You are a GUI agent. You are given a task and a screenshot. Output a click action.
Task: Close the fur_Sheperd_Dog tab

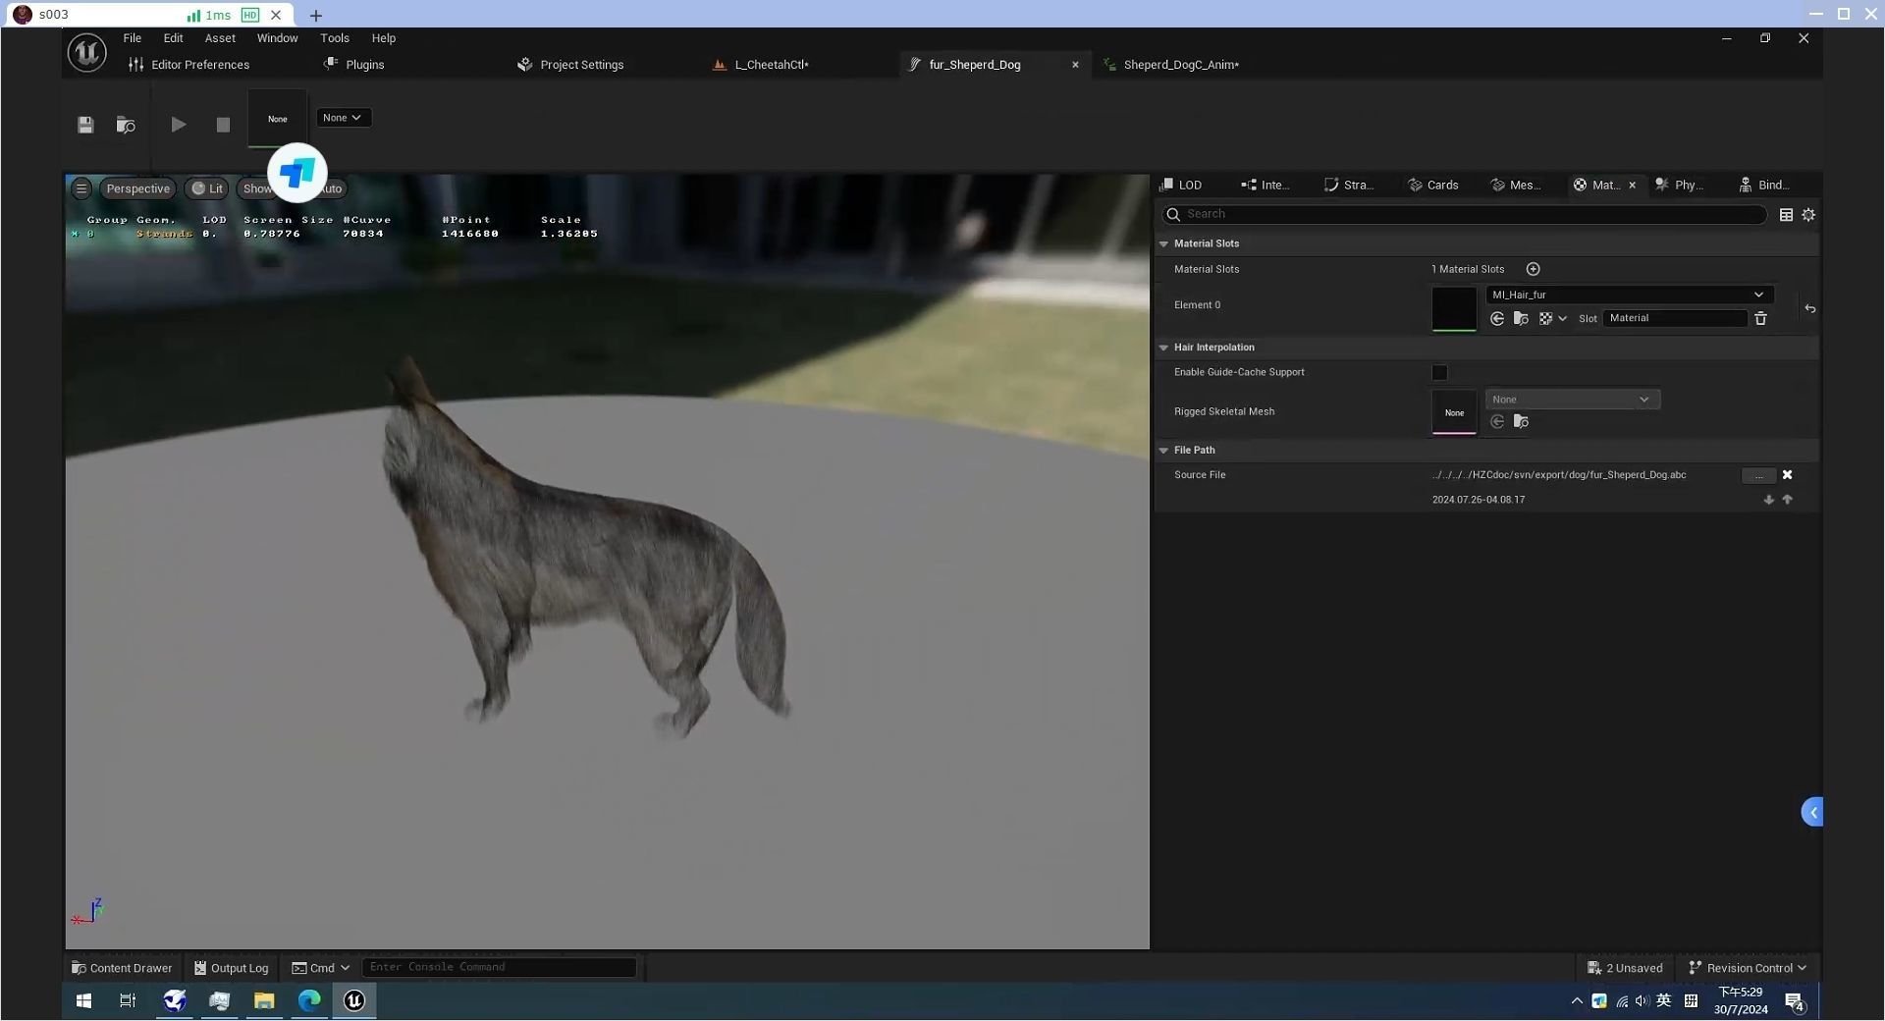pos(1075,65)
